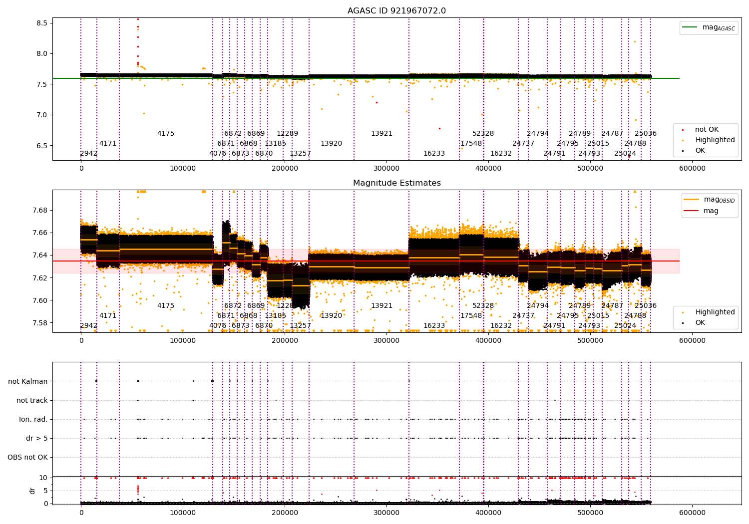The image size is (749, 524).
Task: Click the plot title AGASC ID 921967072.0
Action: 396,11
